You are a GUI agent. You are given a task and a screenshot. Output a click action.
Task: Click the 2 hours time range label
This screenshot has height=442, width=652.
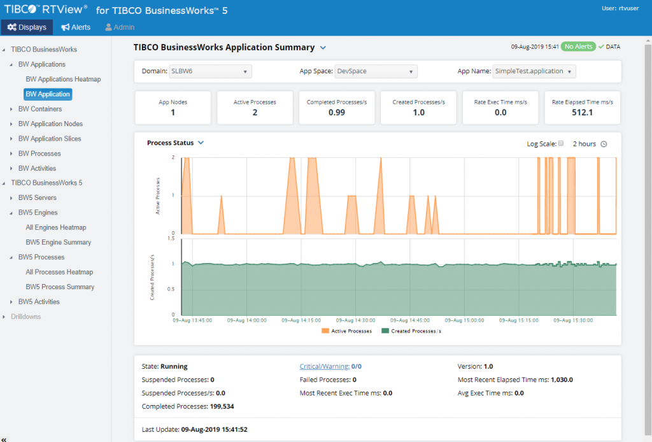pos(585,144)
